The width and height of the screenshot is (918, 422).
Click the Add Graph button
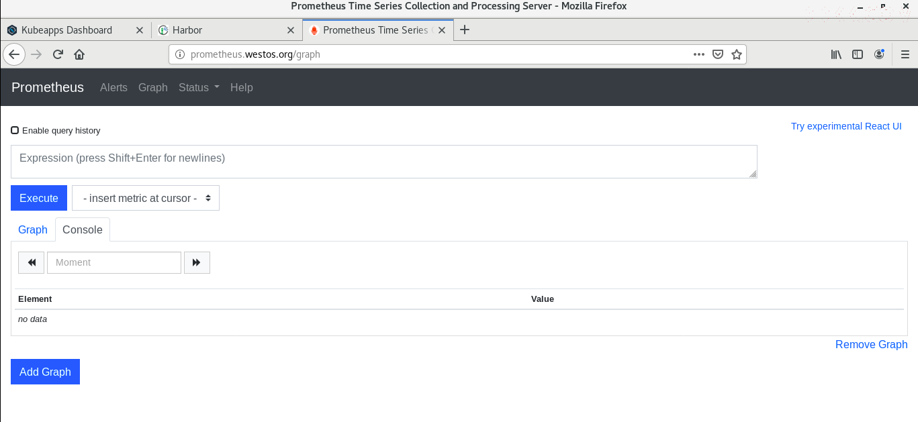[x=45, y=372]
